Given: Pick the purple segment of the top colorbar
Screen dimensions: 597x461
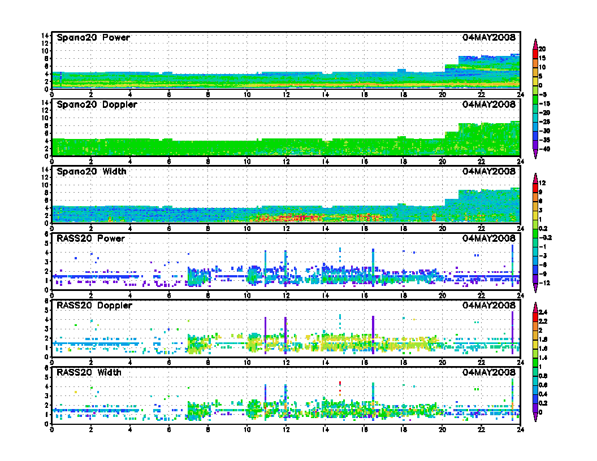Looking at the screenshot, I should click(535, 145).
